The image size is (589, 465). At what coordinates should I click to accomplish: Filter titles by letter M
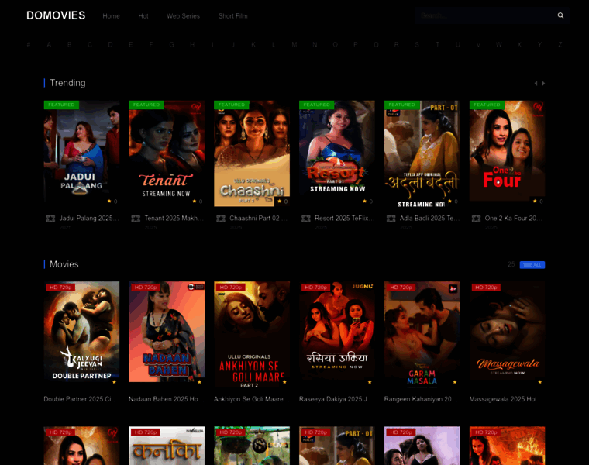click(294, 45)
